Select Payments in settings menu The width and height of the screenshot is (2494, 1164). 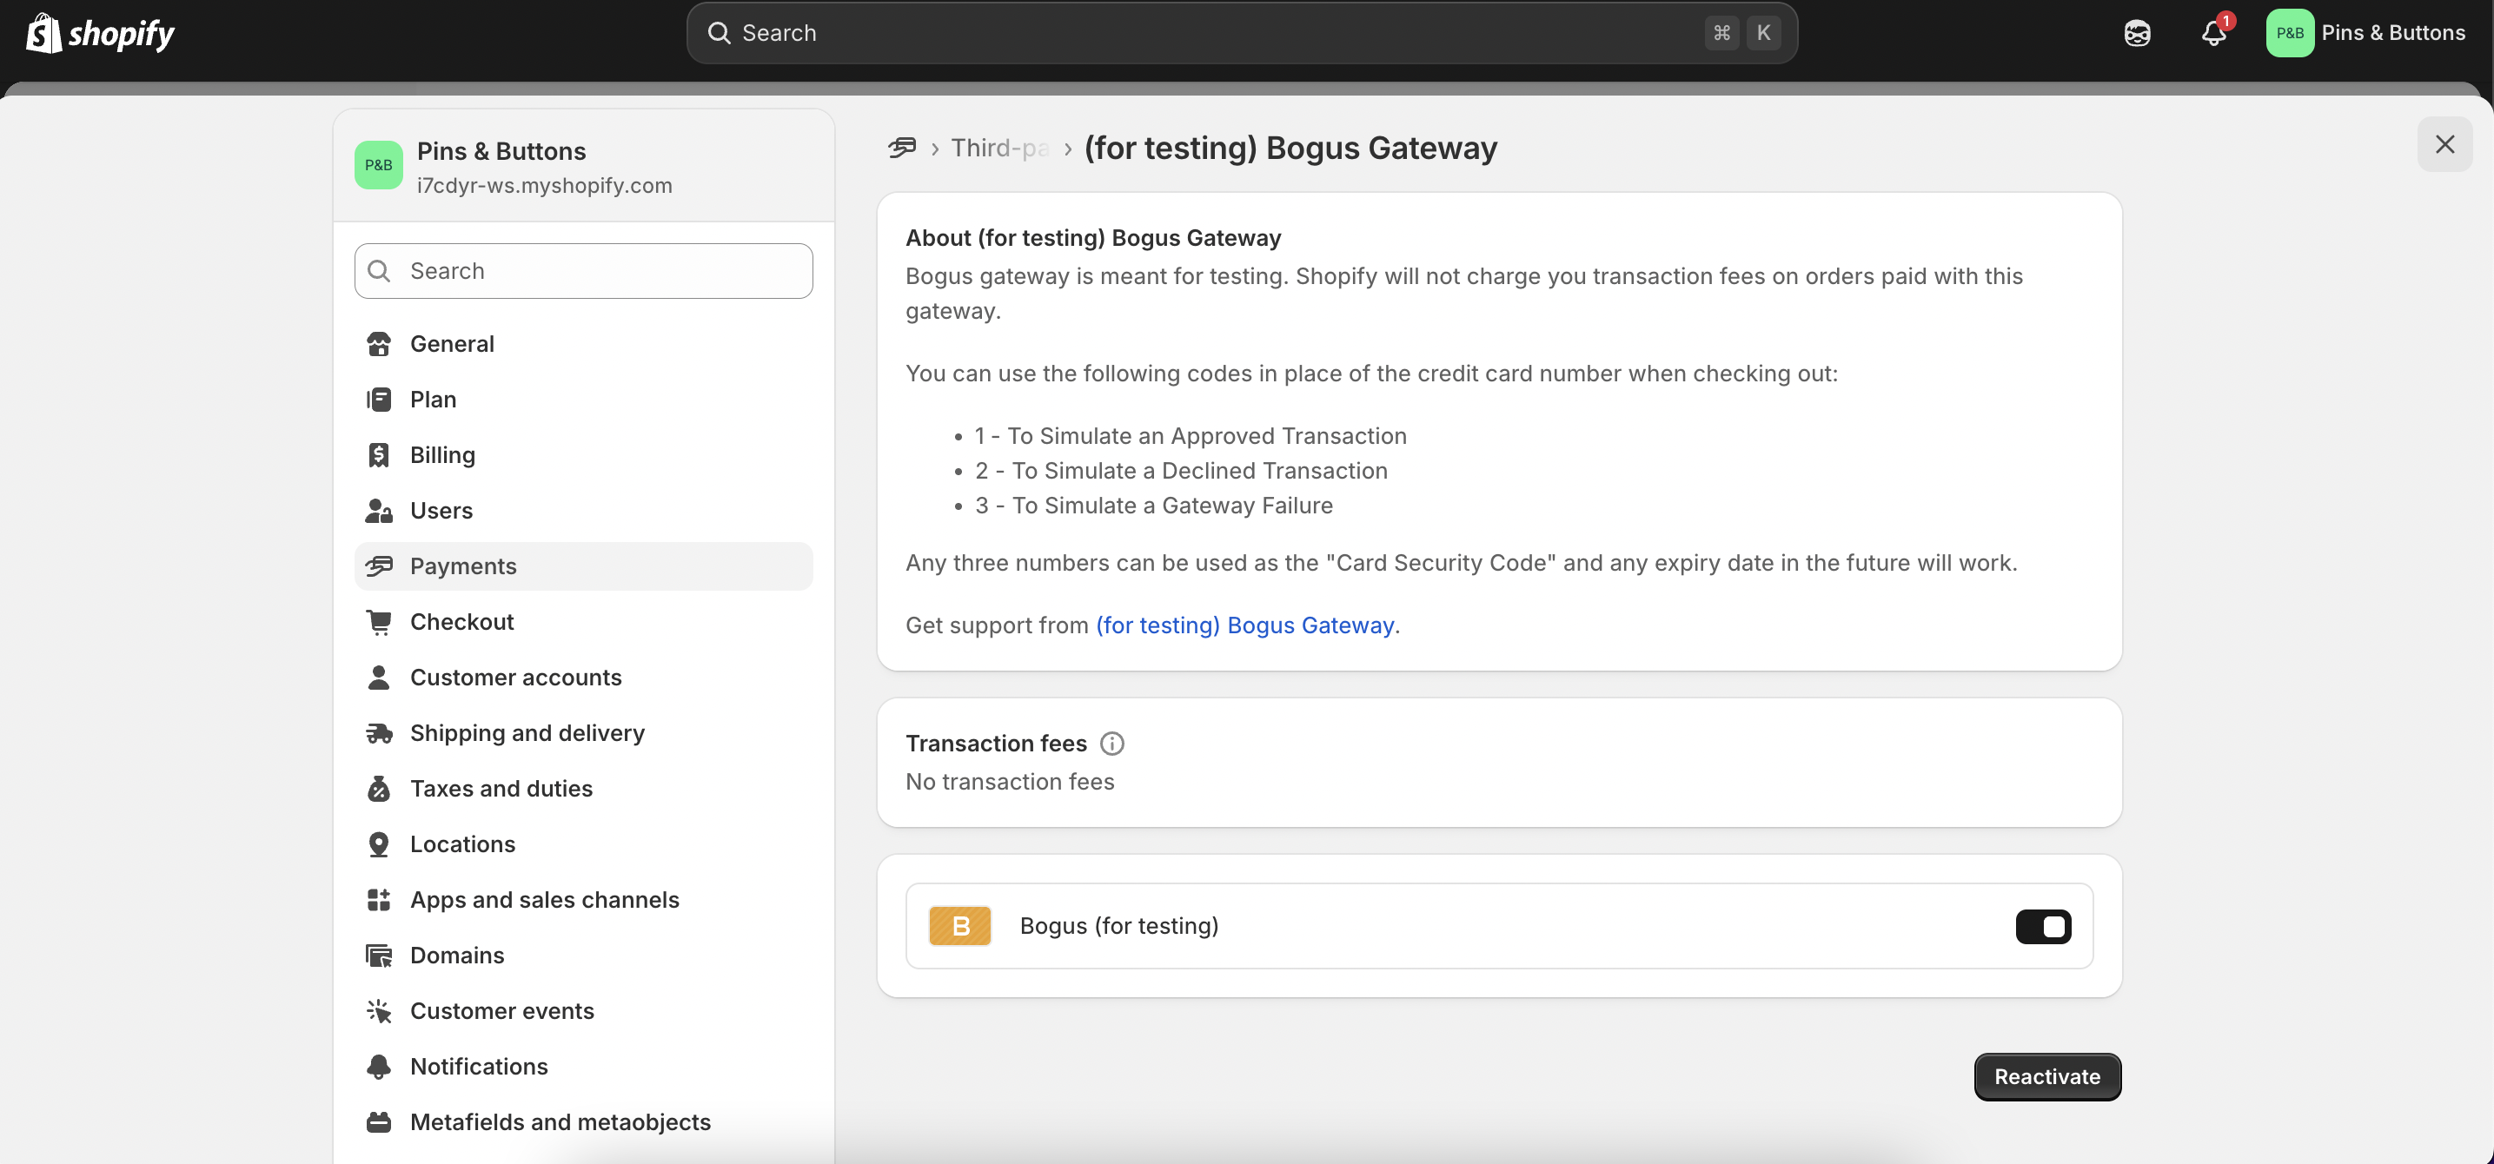pos(463,566)
